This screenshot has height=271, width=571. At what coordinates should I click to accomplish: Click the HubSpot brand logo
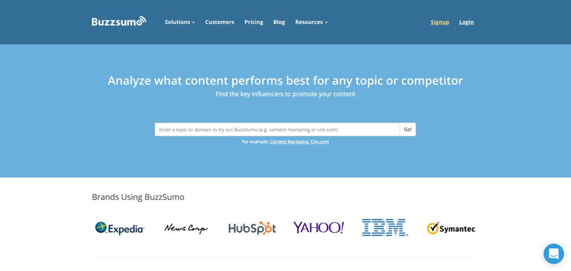[252, 228]
